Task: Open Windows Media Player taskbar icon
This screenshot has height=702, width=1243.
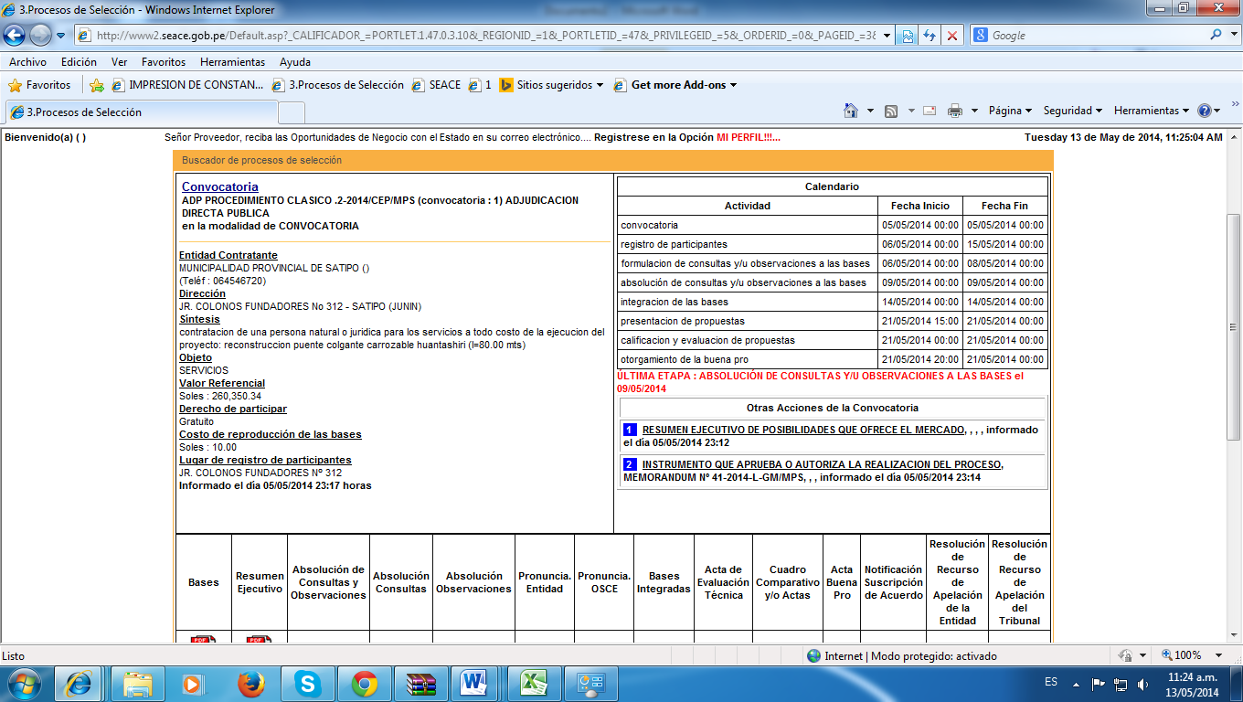Action: pos(192,683)
